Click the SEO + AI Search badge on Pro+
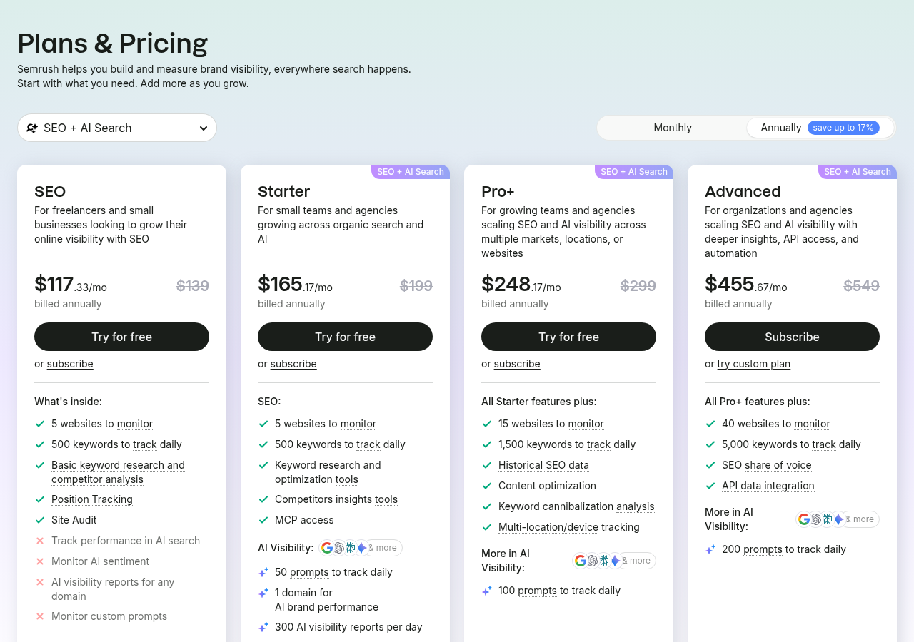 (x=634, y=172)
